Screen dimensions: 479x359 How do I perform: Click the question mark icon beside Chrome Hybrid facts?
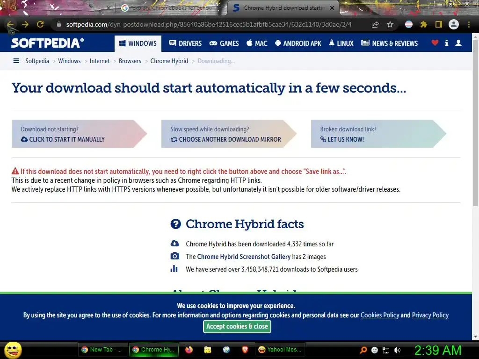coord(176,224)
